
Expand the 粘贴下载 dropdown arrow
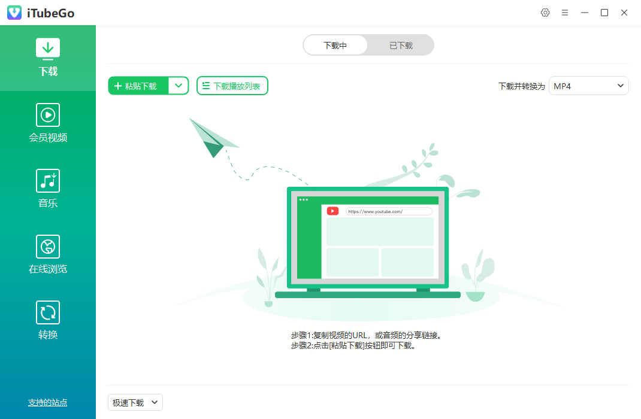pos(178,86)
